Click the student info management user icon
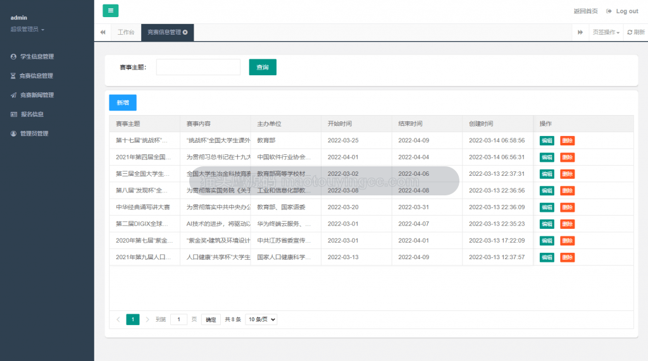This screenshot has width=648, height=361. 14,57
